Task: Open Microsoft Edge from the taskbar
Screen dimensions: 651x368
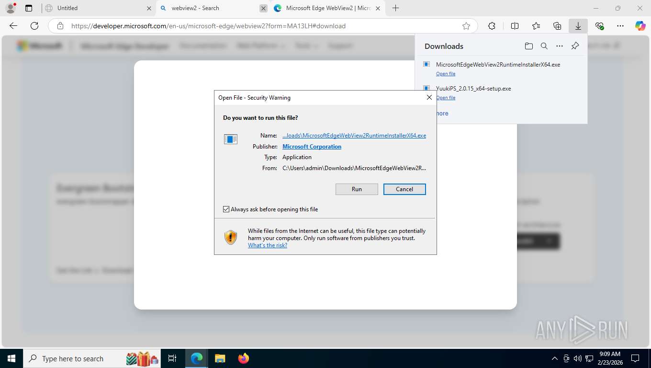Action: click(x=197, y=358)
